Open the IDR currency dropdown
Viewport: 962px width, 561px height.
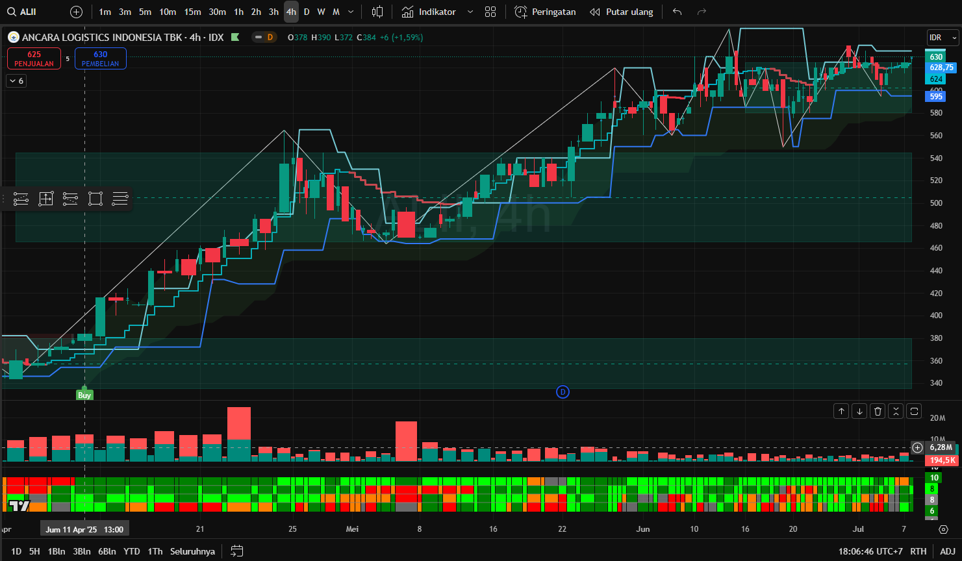(943, 38)
